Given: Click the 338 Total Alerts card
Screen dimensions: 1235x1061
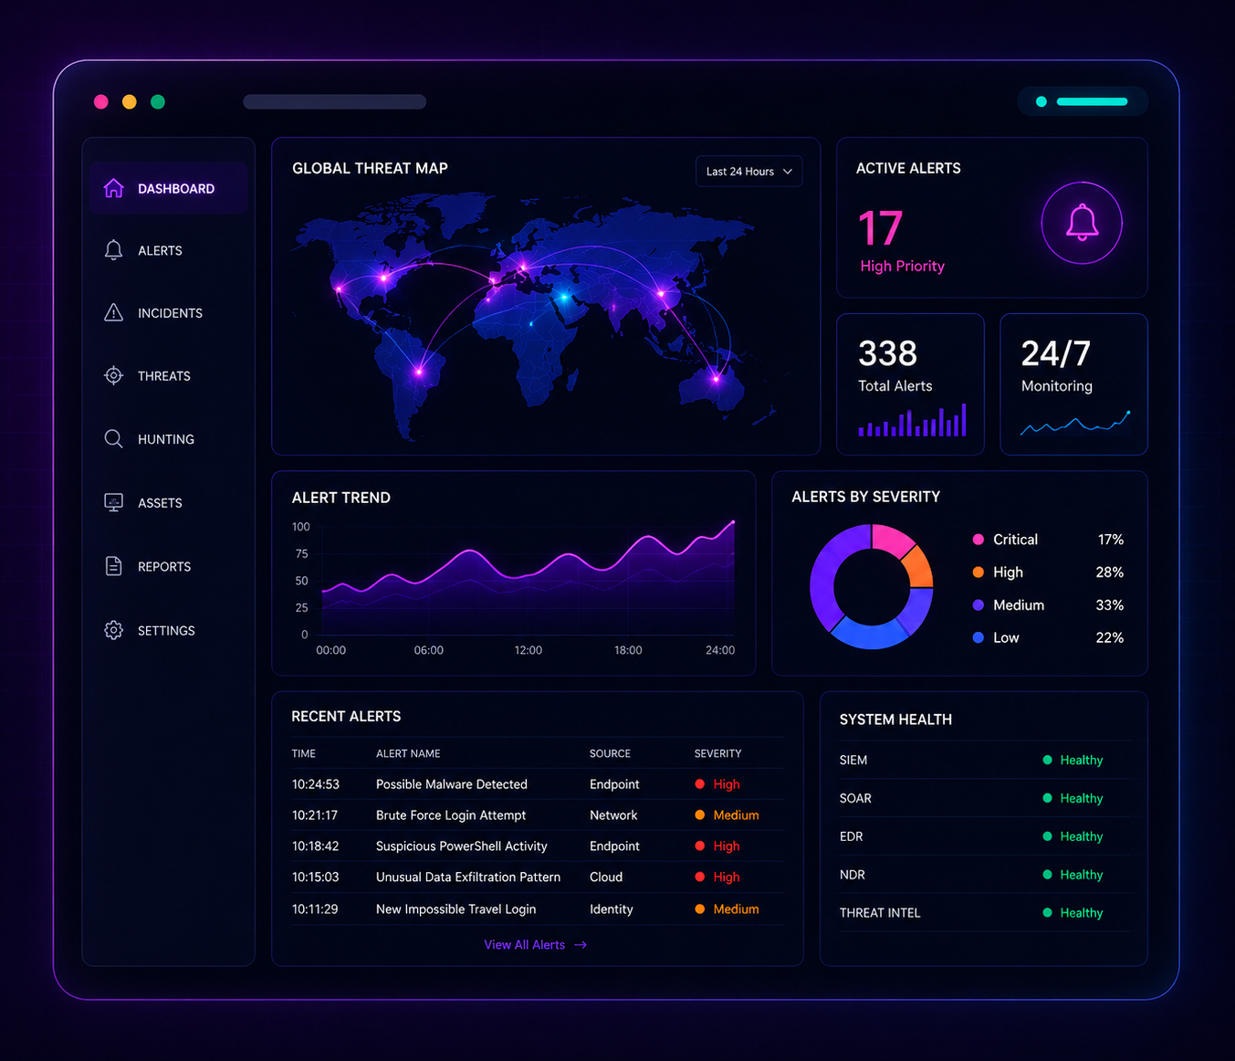Looking at the screenshot, I should [910, 384].
